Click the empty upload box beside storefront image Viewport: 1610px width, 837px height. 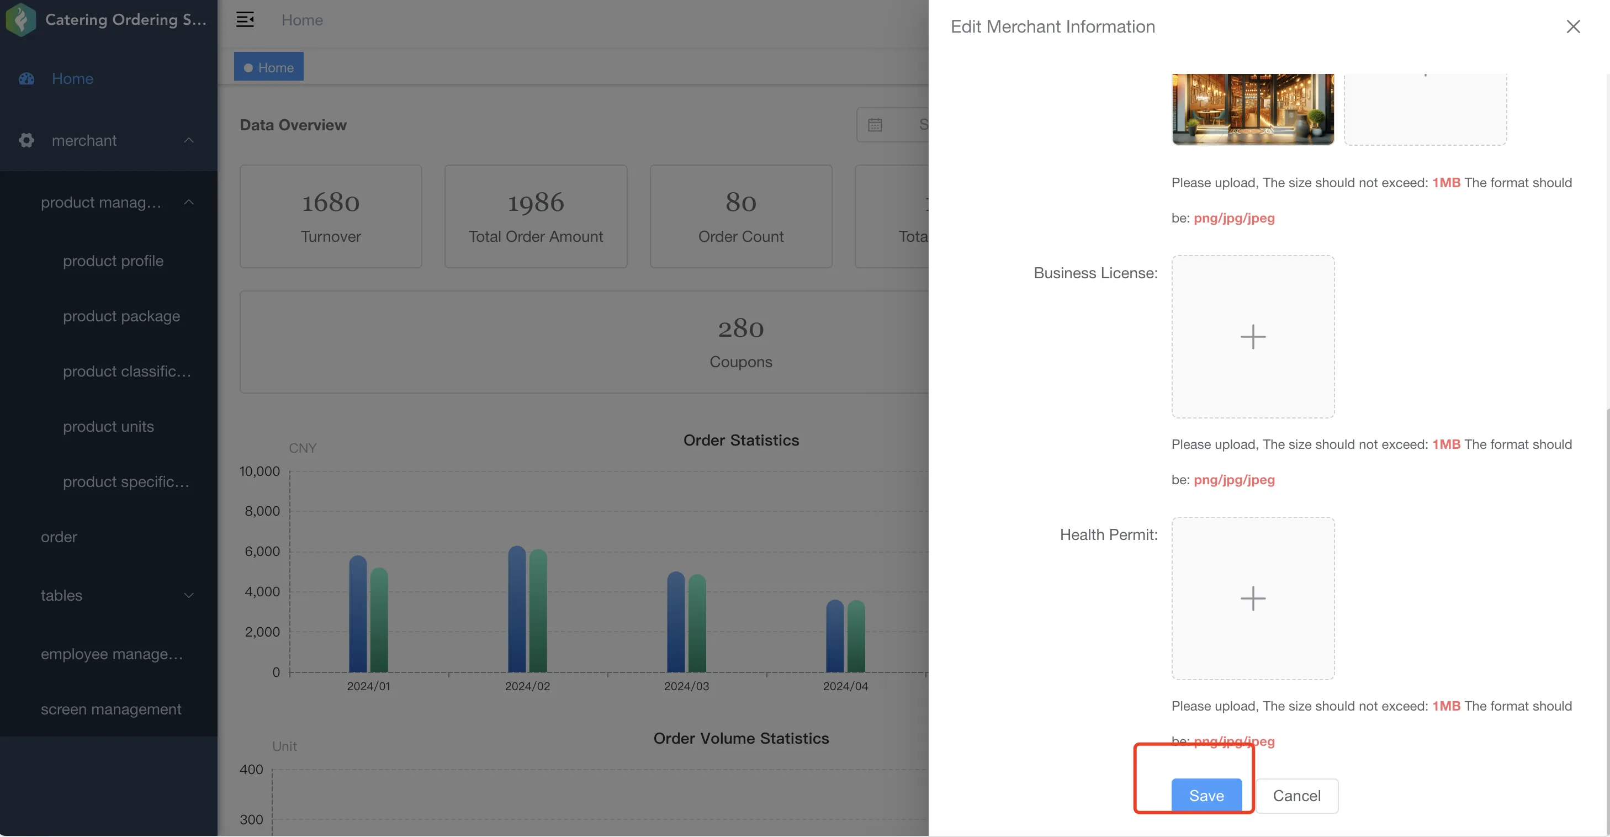pos(1425,109)
